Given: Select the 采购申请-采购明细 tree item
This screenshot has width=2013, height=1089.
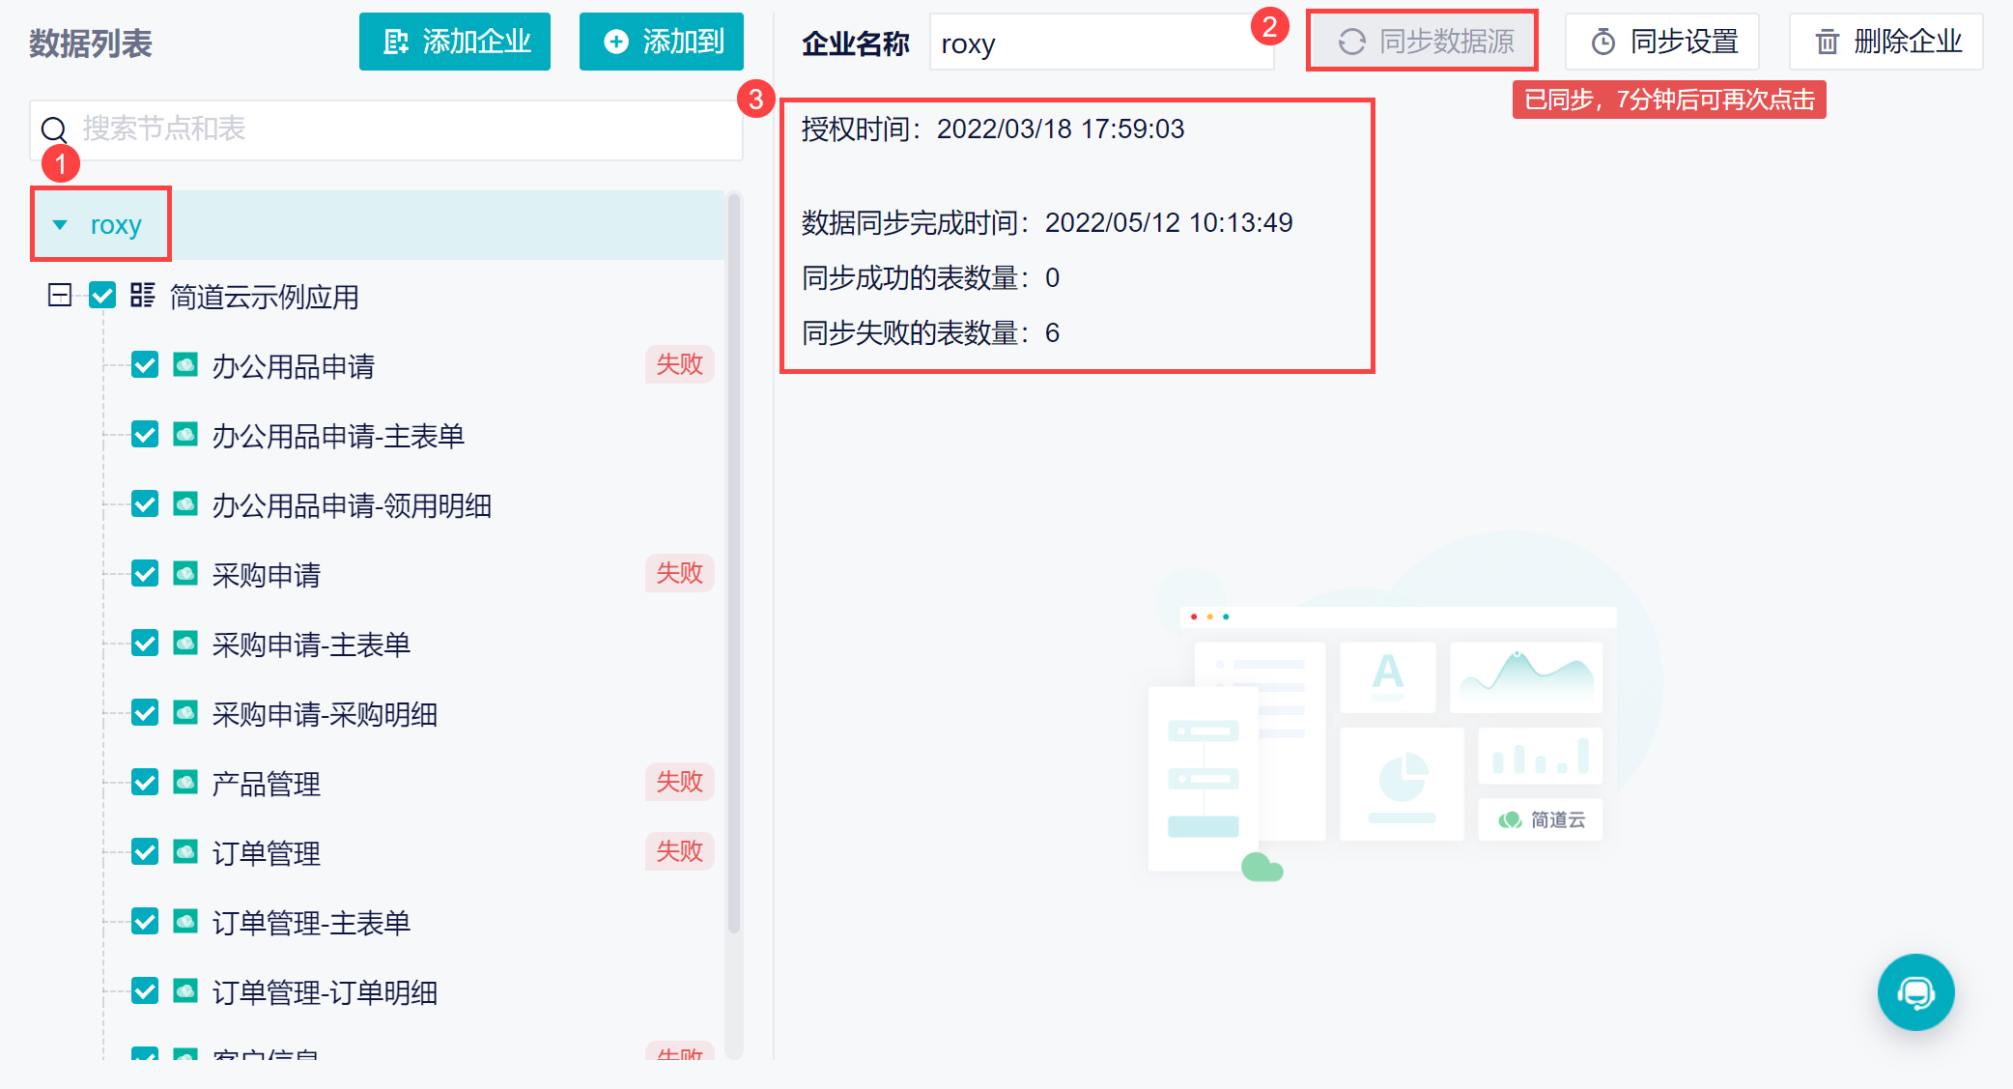Looking at the screenshot, I should (325, 714).
